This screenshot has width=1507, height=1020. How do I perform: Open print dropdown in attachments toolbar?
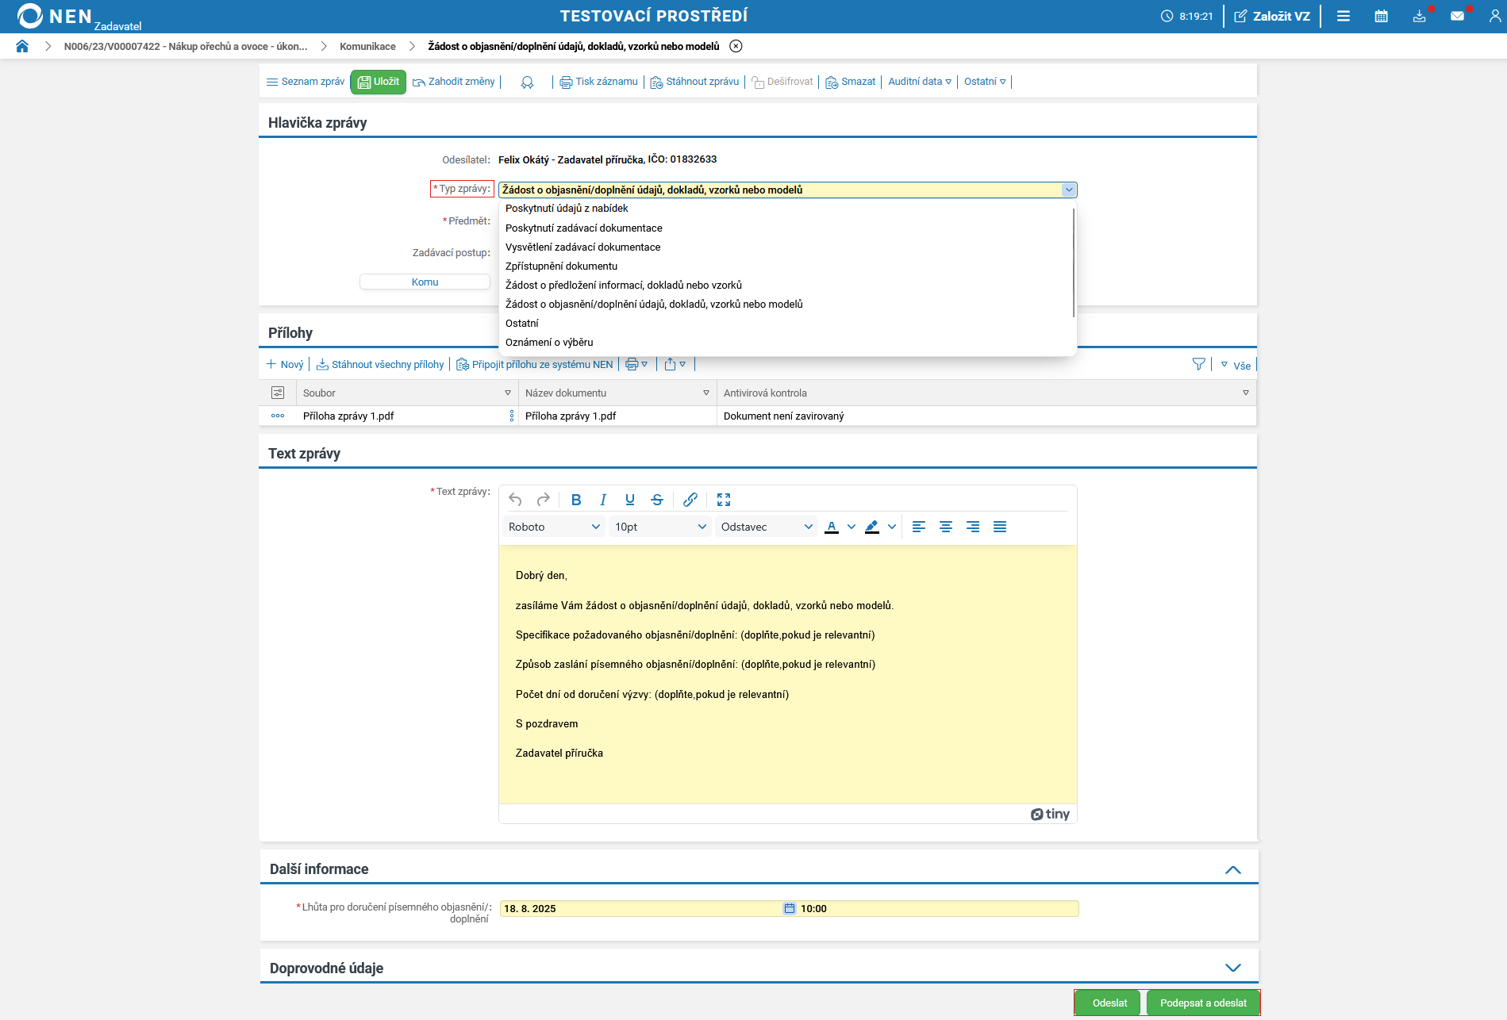(x=636, y=365)
